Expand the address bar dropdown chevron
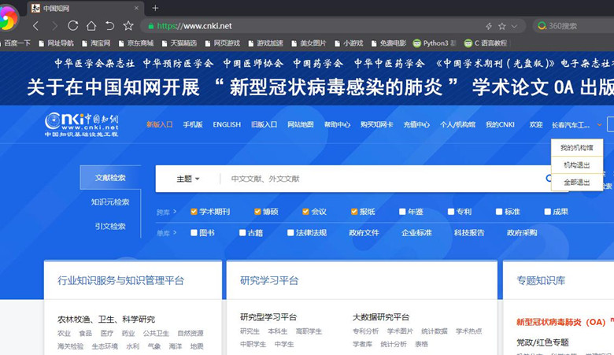This screenshot has height=355, width=614. [515, 26]
